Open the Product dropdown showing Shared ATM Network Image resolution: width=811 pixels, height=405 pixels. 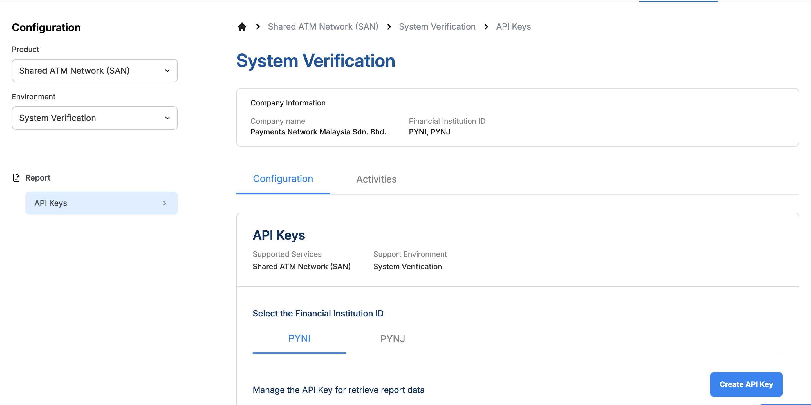[x=95, y=71]
